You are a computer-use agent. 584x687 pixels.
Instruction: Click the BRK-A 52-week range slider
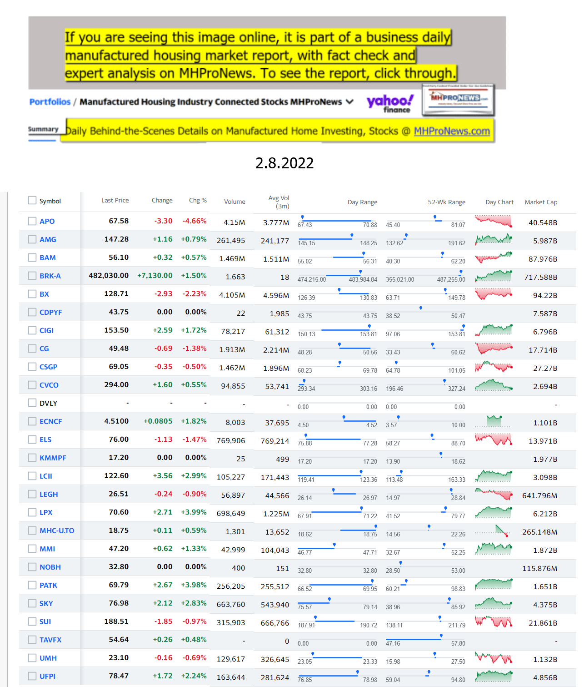click(426, 276)
